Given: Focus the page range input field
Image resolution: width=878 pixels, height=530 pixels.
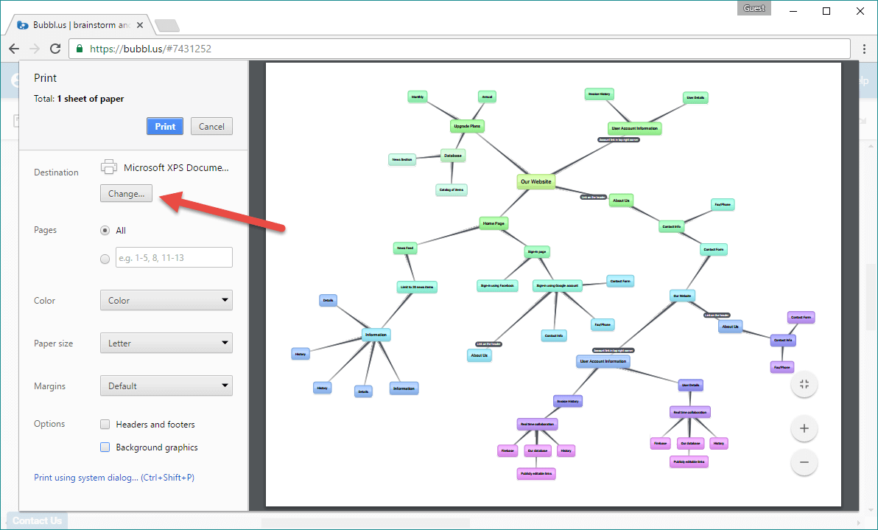Looking at the screenshot, I should point(174,257).
